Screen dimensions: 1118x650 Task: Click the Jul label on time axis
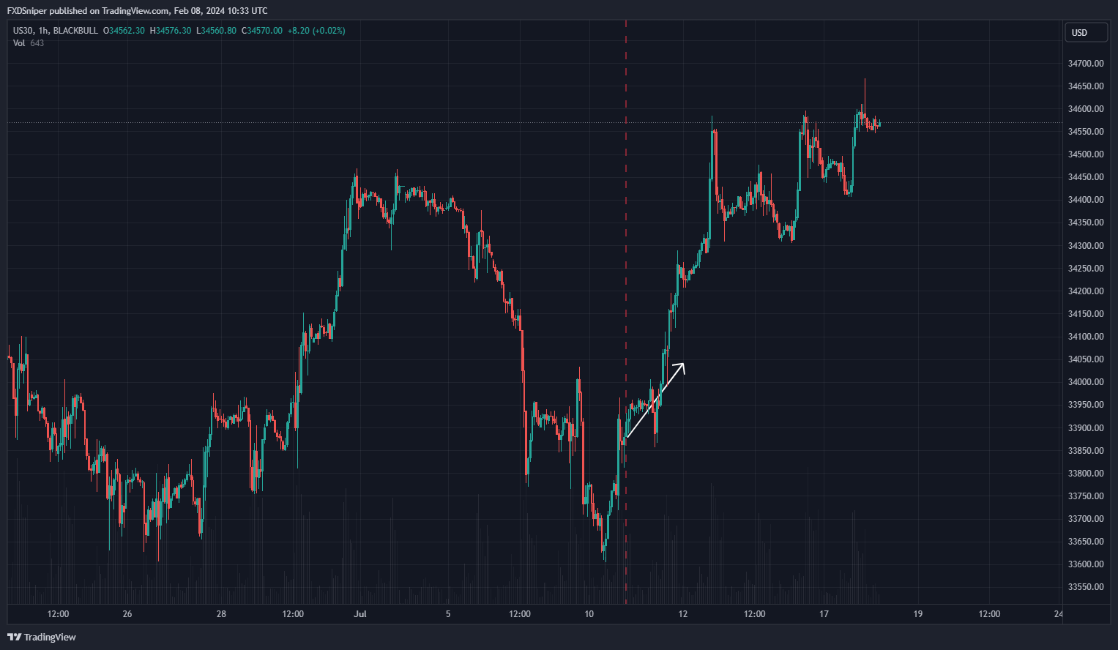coord(359,614)
